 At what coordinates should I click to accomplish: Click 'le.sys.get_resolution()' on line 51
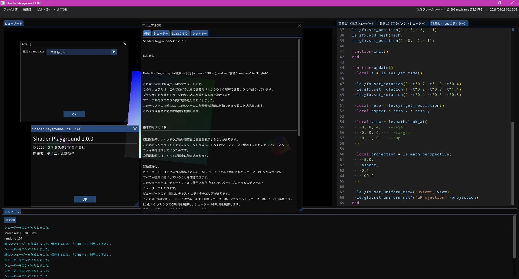click(x=416, y=105)
